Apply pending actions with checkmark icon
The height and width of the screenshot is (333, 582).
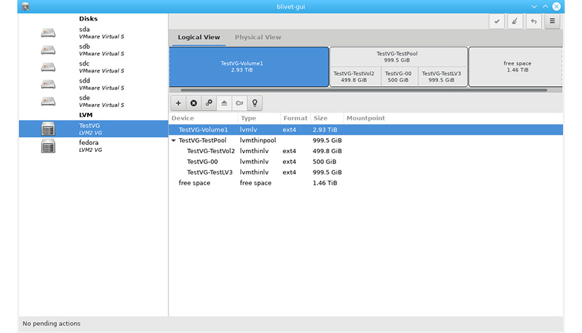497,21
